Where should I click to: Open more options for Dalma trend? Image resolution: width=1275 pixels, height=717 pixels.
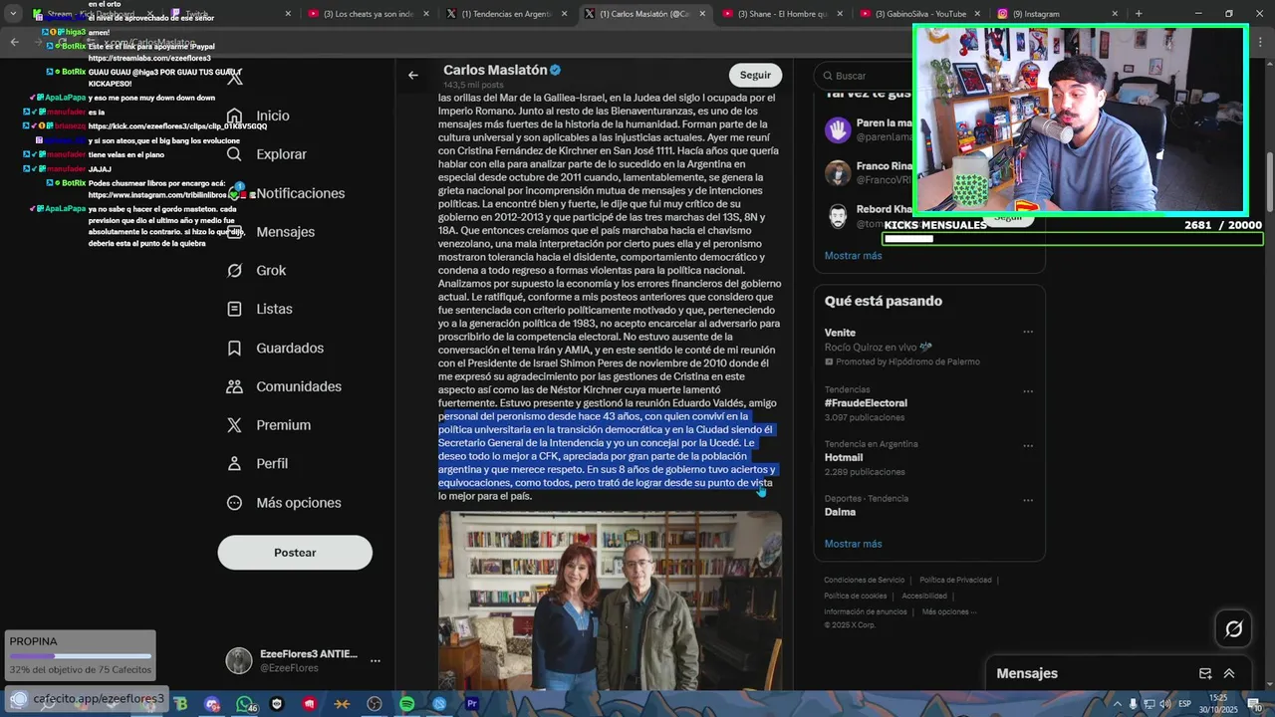tap(1028, 498)
